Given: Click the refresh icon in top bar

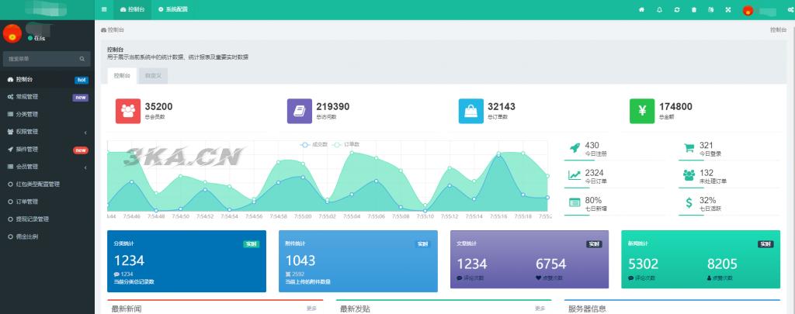Looking at the screenshot, I should pos(677,9).
